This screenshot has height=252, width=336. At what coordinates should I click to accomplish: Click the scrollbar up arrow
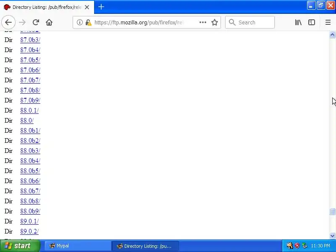[332, 34]
